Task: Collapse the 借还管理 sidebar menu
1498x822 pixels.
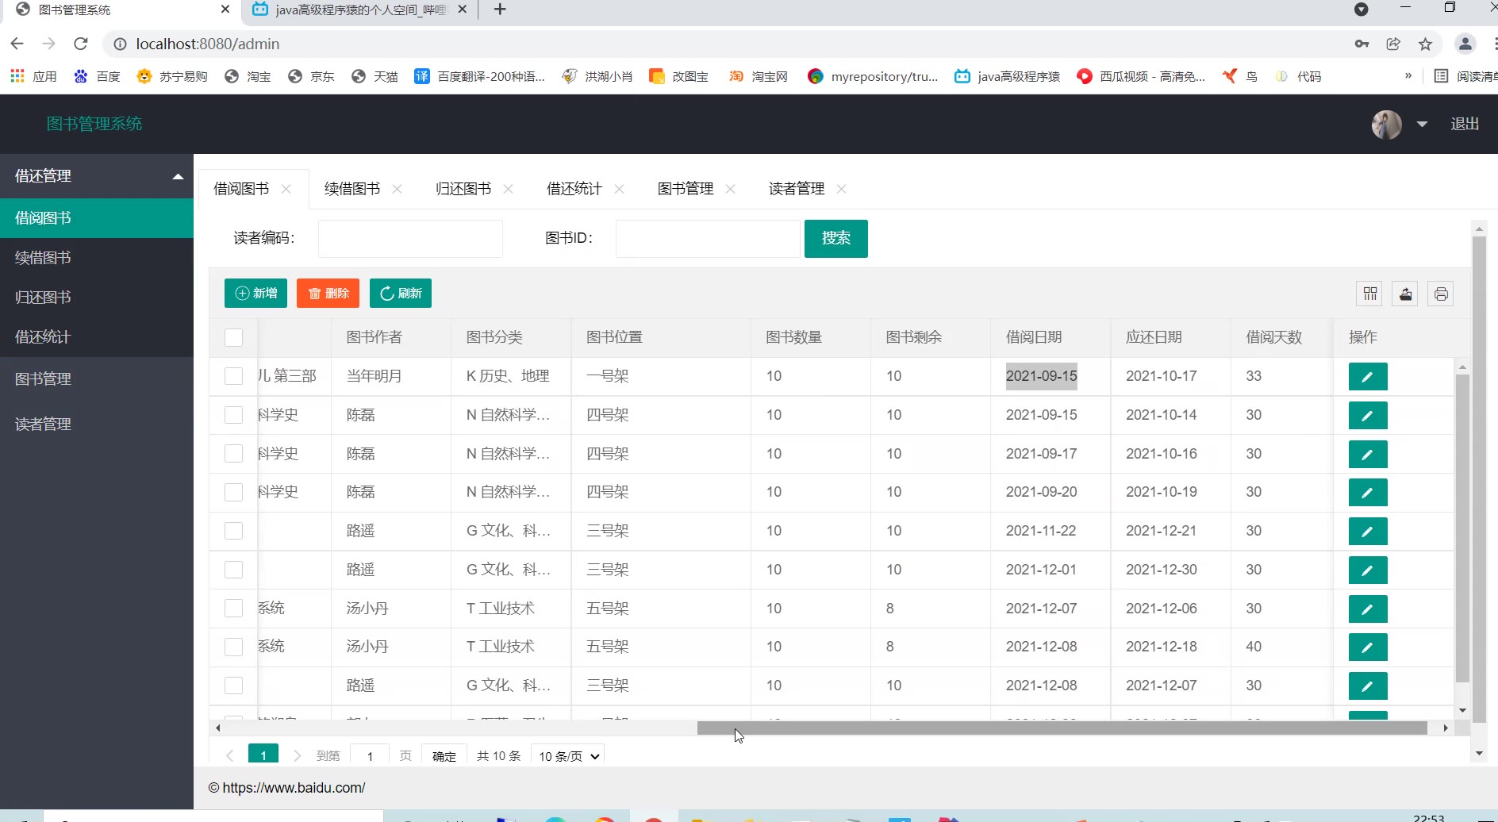Action: [x=178, y=176]
